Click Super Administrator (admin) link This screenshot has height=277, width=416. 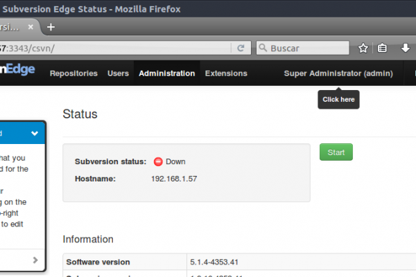click(338, 73)
